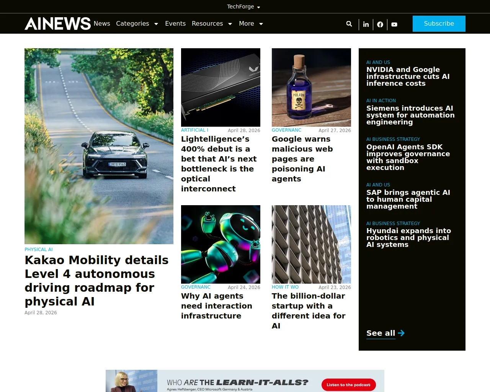Open the Kakao Mobility autonomous driving article
The image size is (490, 392).
96,281
